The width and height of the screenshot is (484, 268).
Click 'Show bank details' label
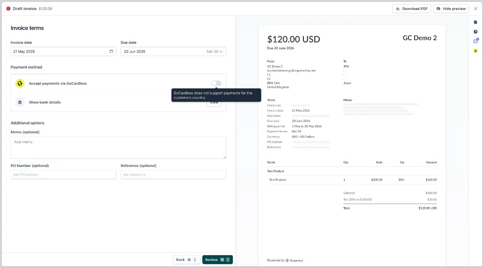point(45,102)
